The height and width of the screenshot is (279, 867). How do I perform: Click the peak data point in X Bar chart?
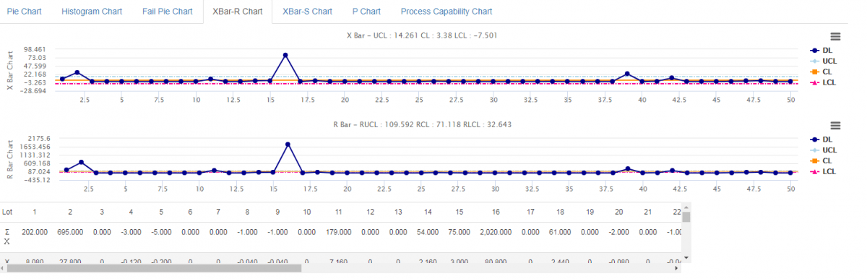285,55
